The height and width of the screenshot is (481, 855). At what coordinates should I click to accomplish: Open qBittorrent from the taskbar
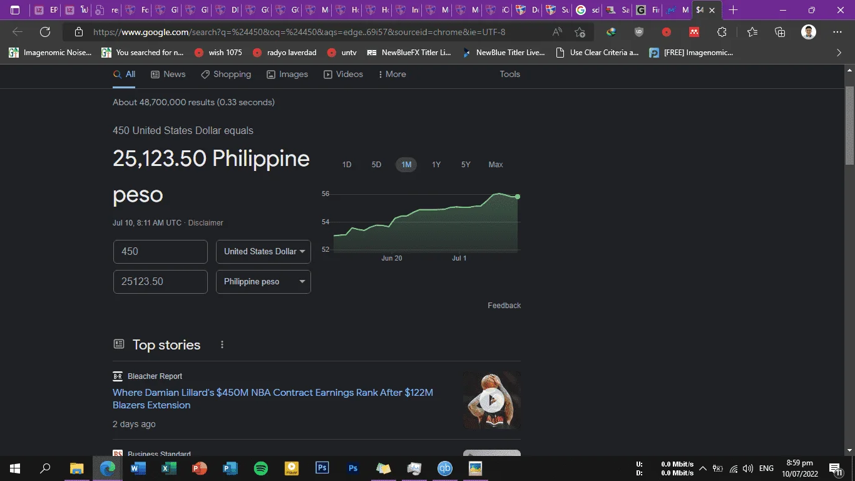(x=445, y=468)
